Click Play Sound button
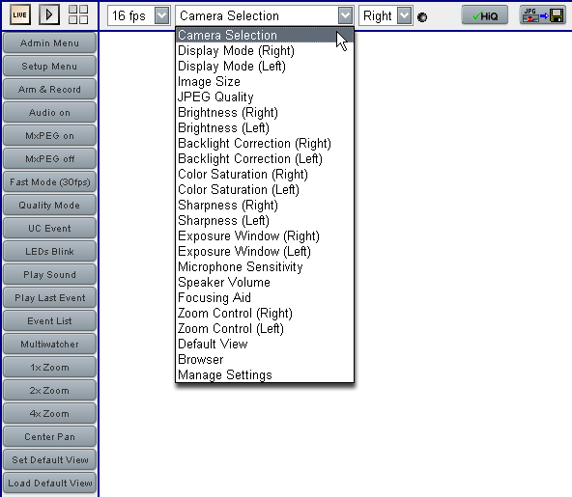 49,274
